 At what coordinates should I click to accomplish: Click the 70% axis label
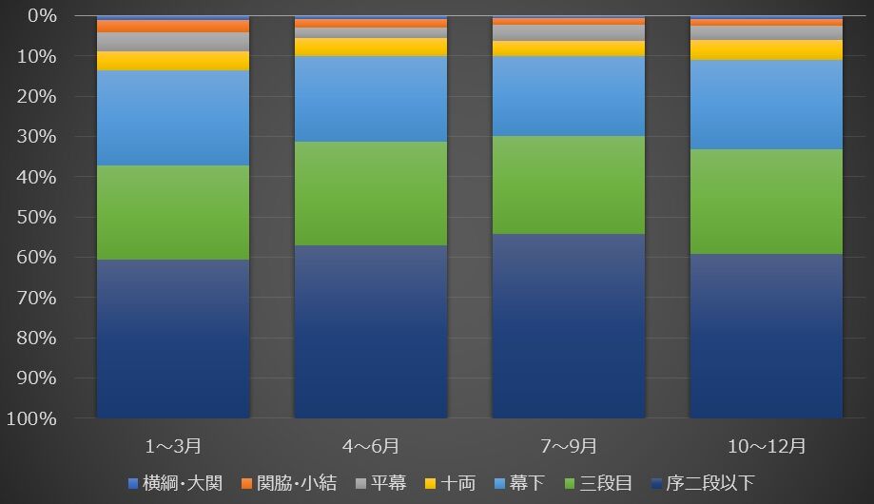click(37, 298)
